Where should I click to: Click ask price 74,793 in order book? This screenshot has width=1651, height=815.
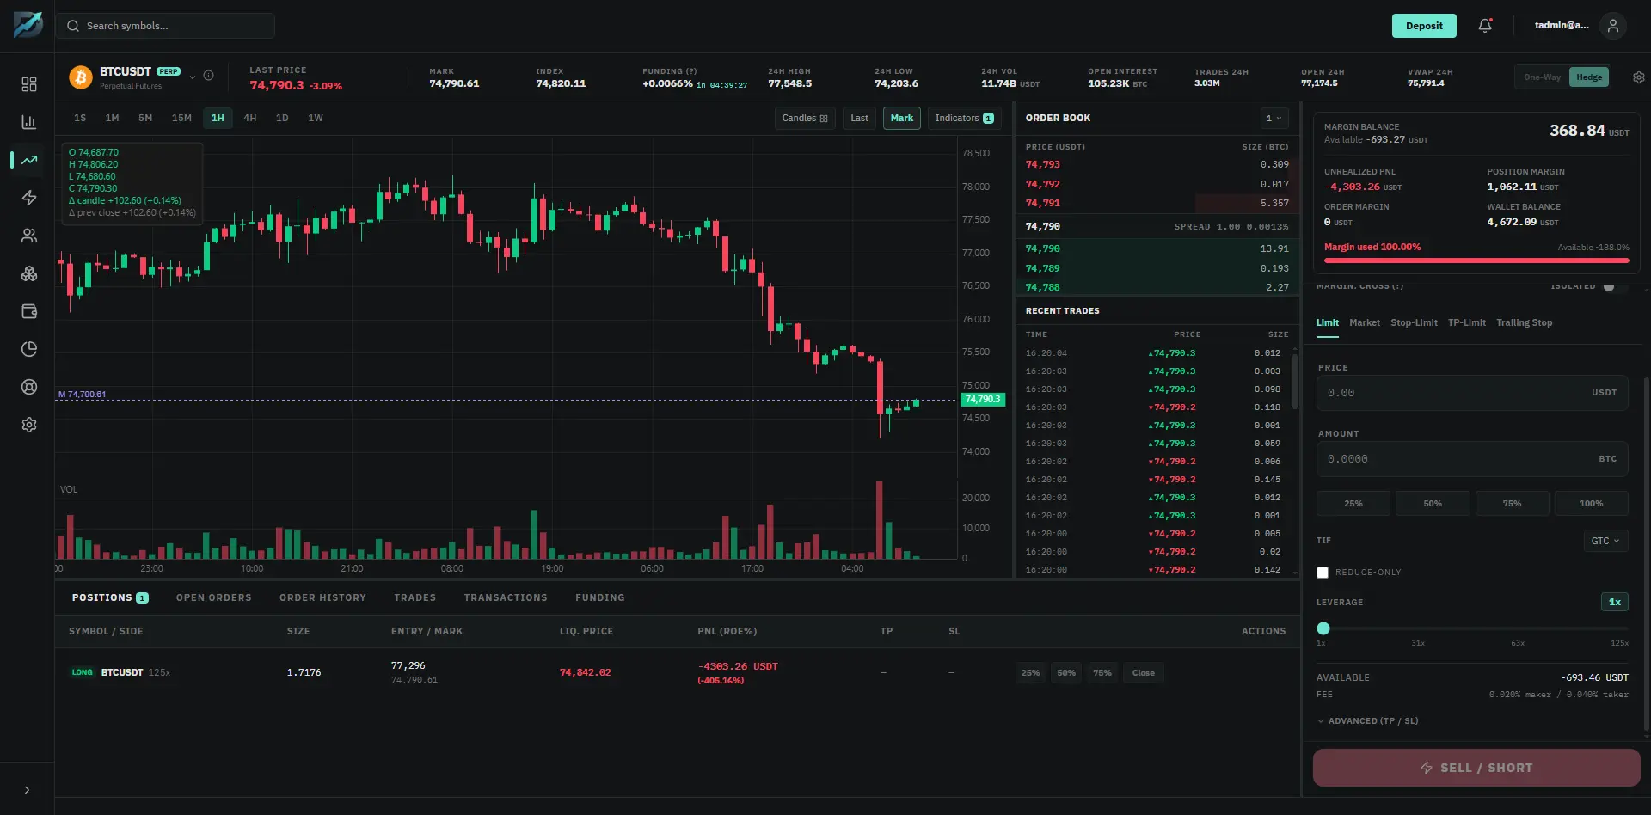click(1042, 165)
